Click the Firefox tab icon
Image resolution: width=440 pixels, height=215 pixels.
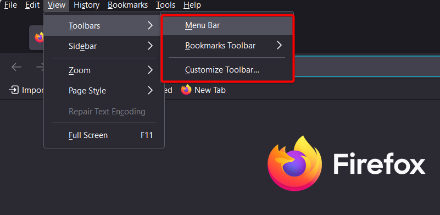[40, 37]
